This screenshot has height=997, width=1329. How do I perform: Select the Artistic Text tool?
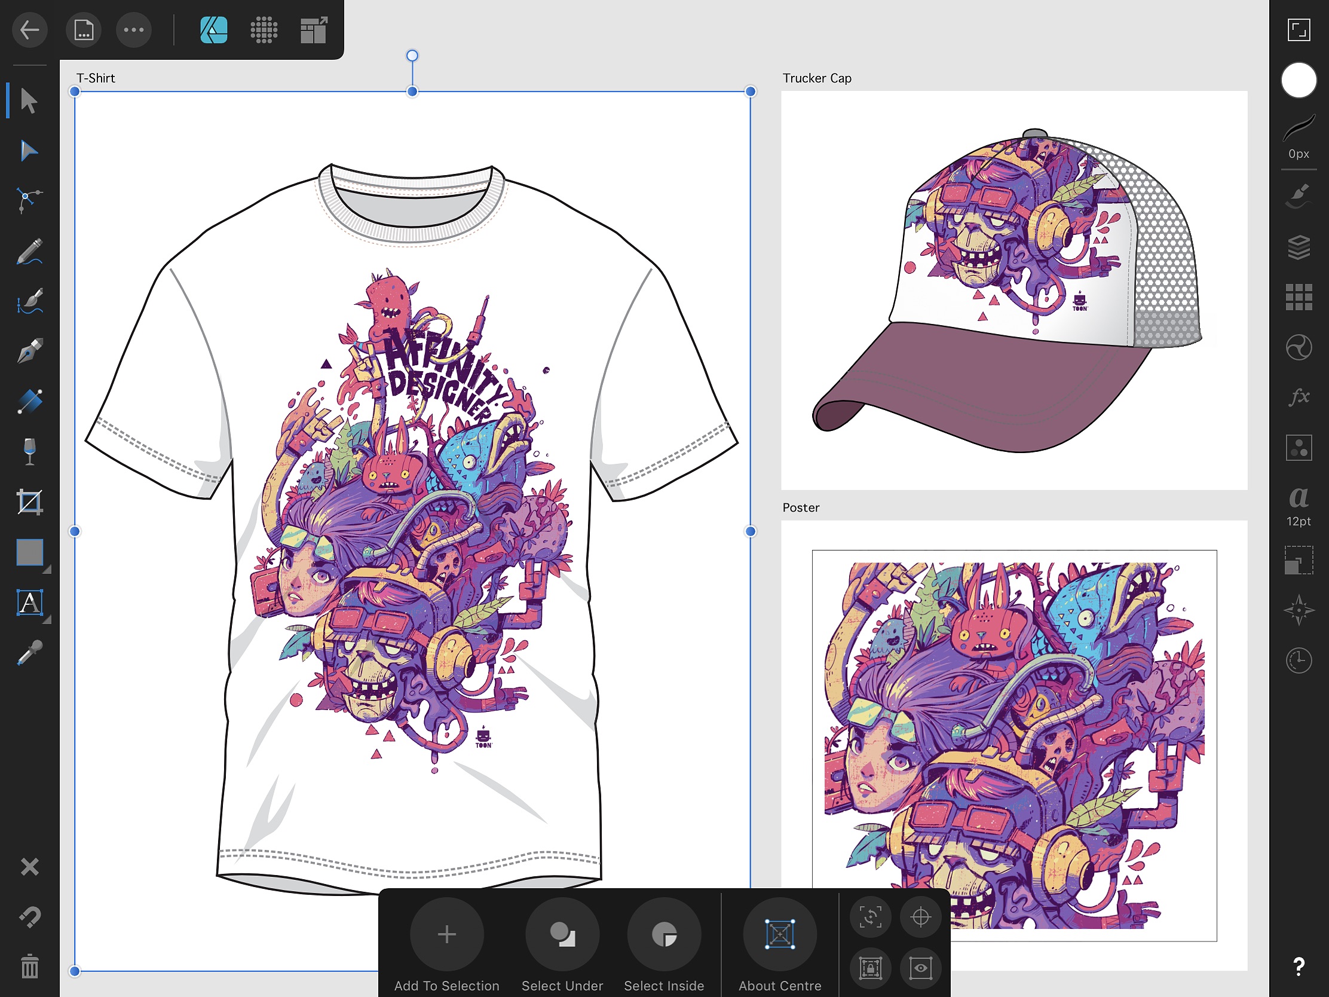[29, 603]
